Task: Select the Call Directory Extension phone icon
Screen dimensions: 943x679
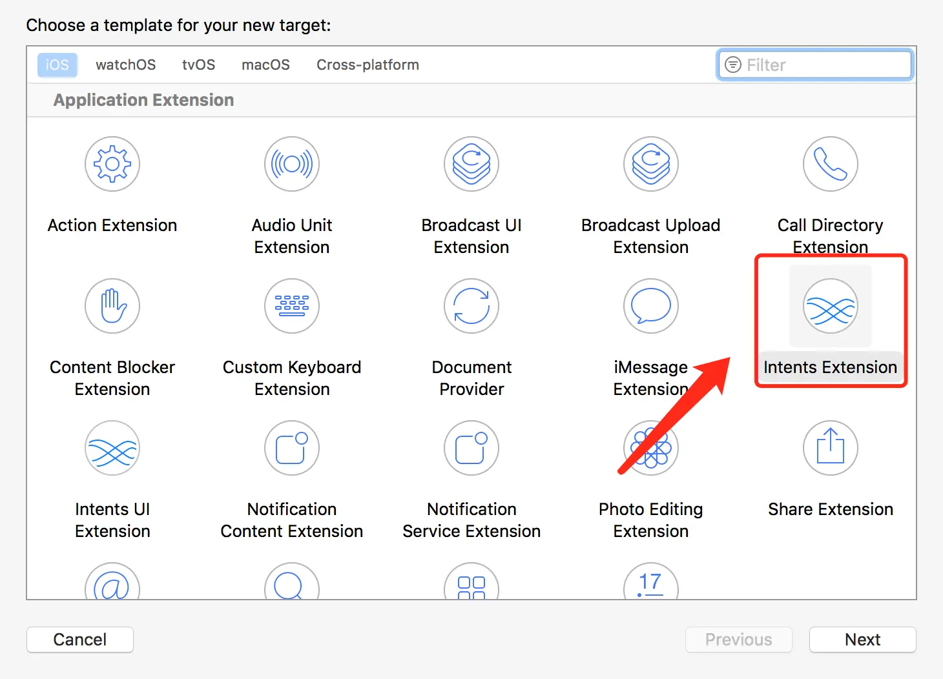Action: coord(831,164)
